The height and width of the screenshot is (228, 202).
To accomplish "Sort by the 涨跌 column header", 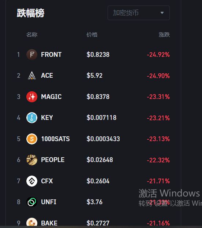I will point(164,35).
